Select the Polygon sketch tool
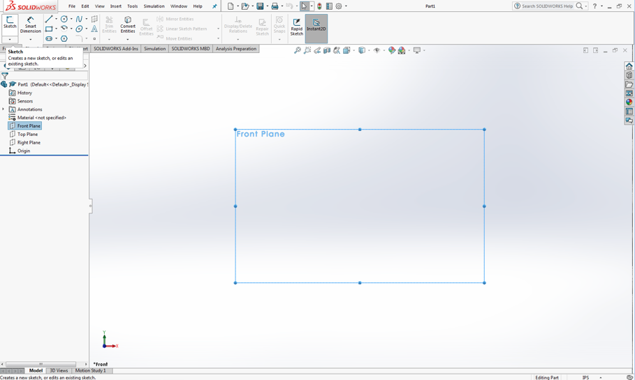The width and height of the screenshot is (635, 380). (x=64, y=38)
